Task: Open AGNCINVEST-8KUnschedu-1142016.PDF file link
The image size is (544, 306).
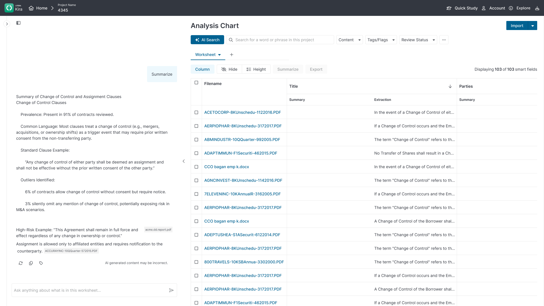Action: (x=243, y=180)
